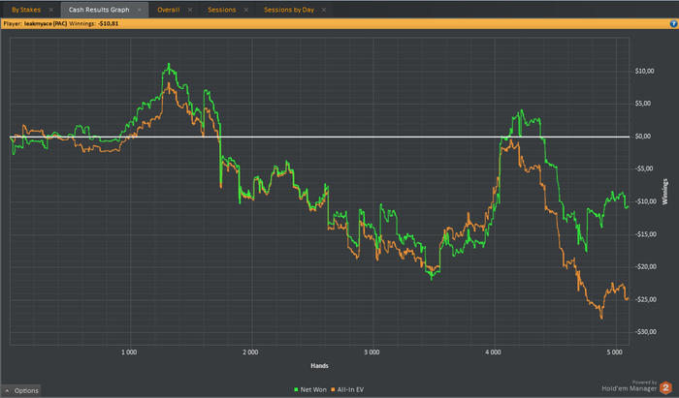Viewport: 679px width, 398px height.
Task: Click the player winnings -$10,81 text
Action: click(109, 24)
